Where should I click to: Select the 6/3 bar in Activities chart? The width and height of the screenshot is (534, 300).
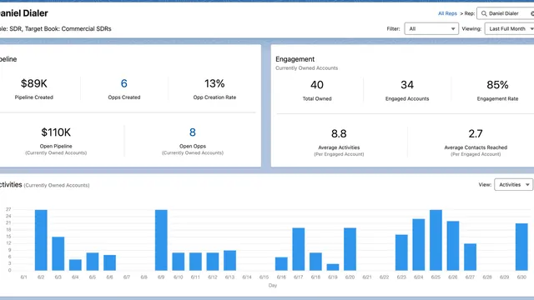point(58,253)
